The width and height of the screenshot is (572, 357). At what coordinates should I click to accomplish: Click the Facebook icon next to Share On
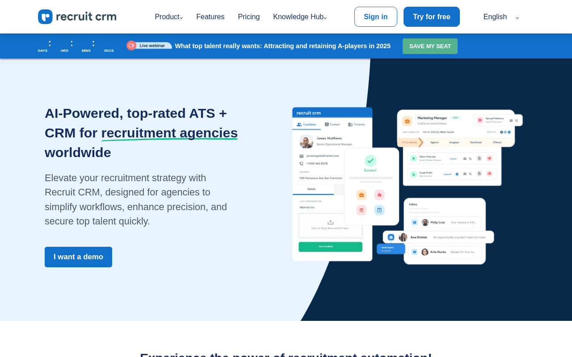coord(501,132)
